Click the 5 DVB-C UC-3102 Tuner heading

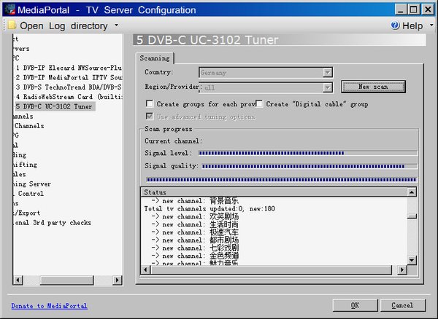(x=207, y=40)
